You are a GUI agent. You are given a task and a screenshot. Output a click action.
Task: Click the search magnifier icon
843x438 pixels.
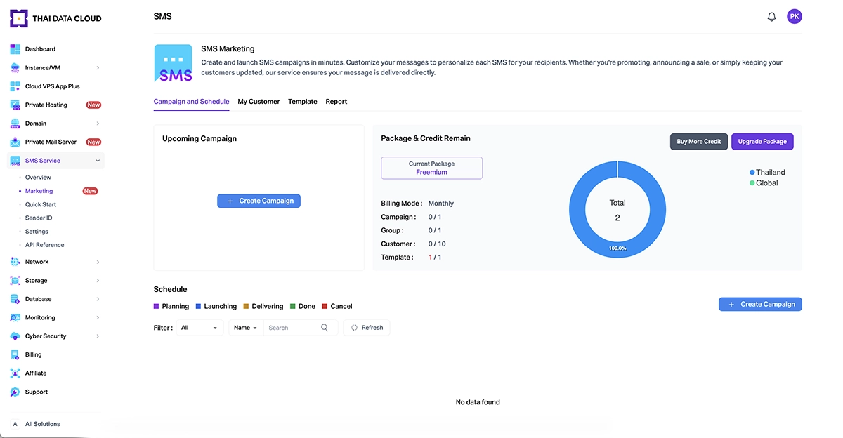pyautogui.click(x=325, y=328)
